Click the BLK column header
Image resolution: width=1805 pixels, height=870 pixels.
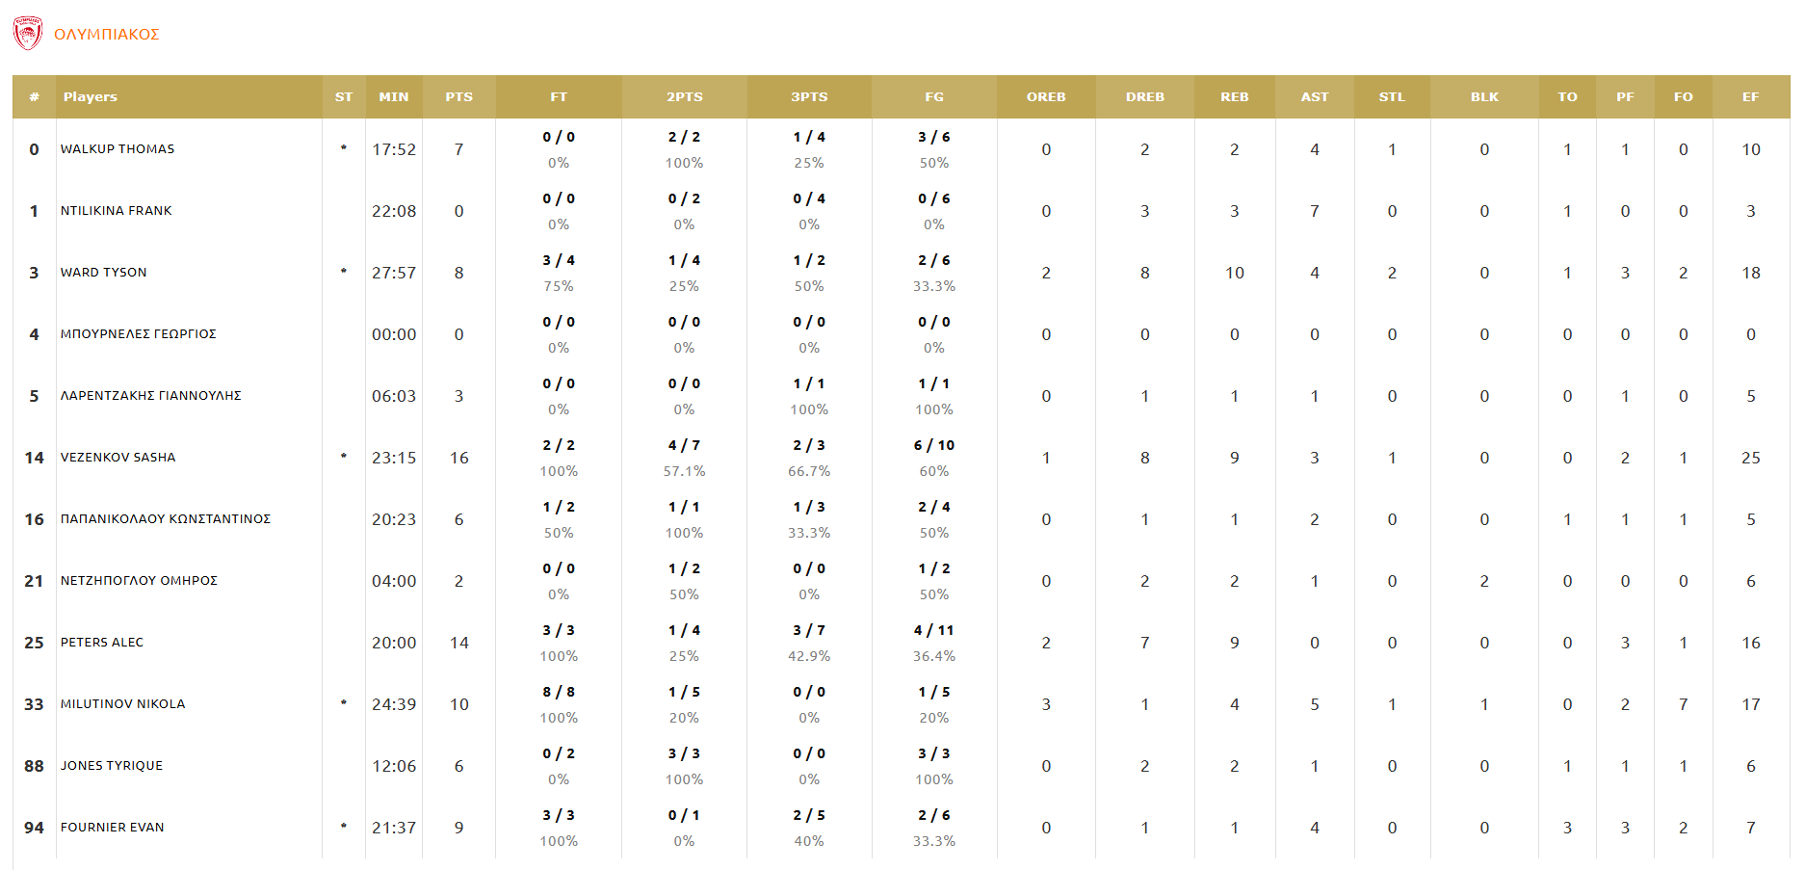(x=1483, y=97)
